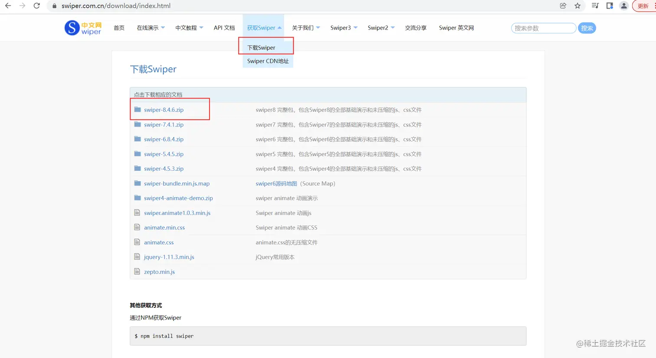This screenshot has width=656, height=358.
Task: Open the API 文档 menu item
Action: click(x=224, y=28)
